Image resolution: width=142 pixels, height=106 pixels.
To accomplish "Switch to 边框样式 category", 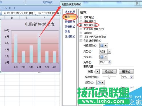I will tap(70, 27).
